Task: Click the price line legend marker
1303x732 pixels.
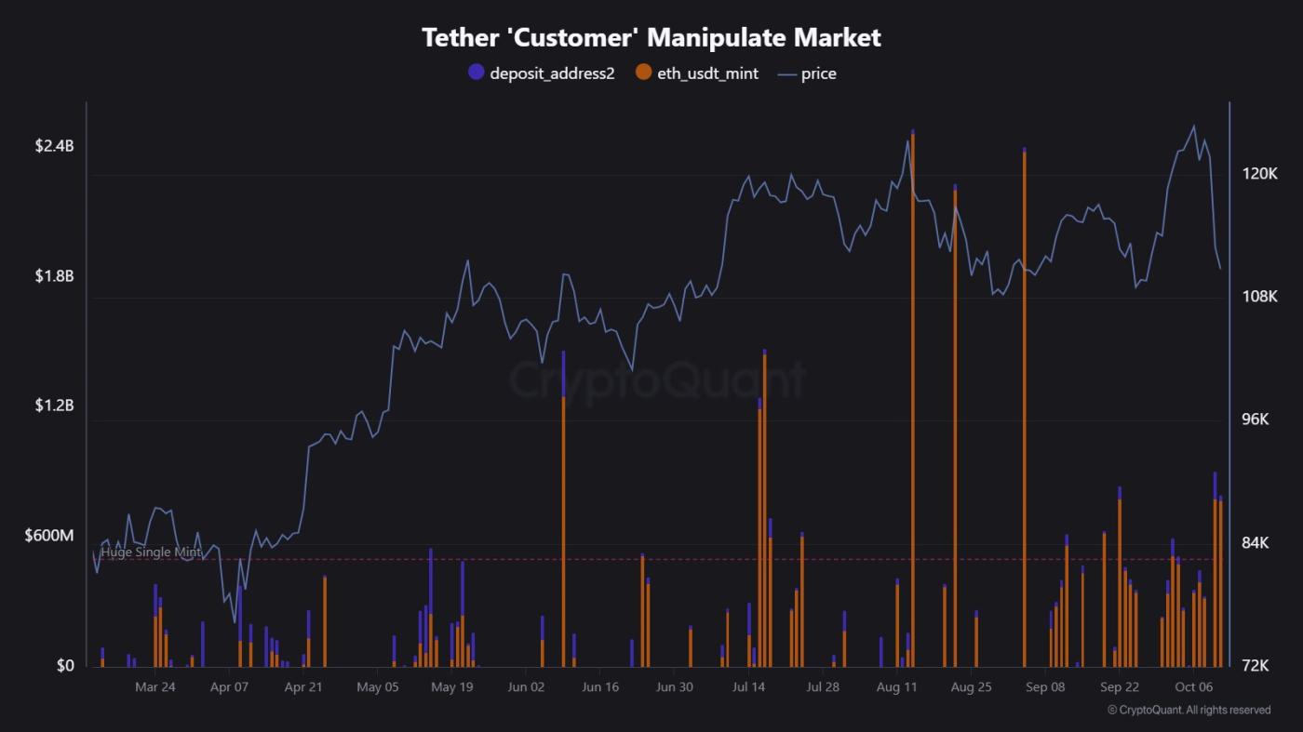Action: pos(786,73)
